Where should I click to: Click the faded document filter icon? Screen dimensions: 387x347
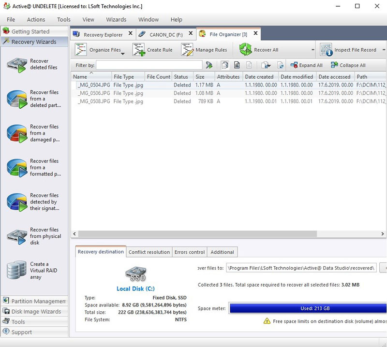[x=249, y=65]
